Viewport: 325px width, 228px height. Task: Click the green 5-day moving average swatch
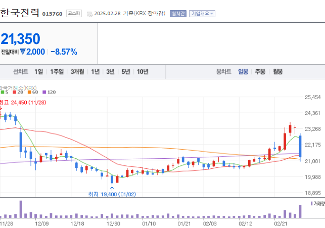(x=3, y=92)
